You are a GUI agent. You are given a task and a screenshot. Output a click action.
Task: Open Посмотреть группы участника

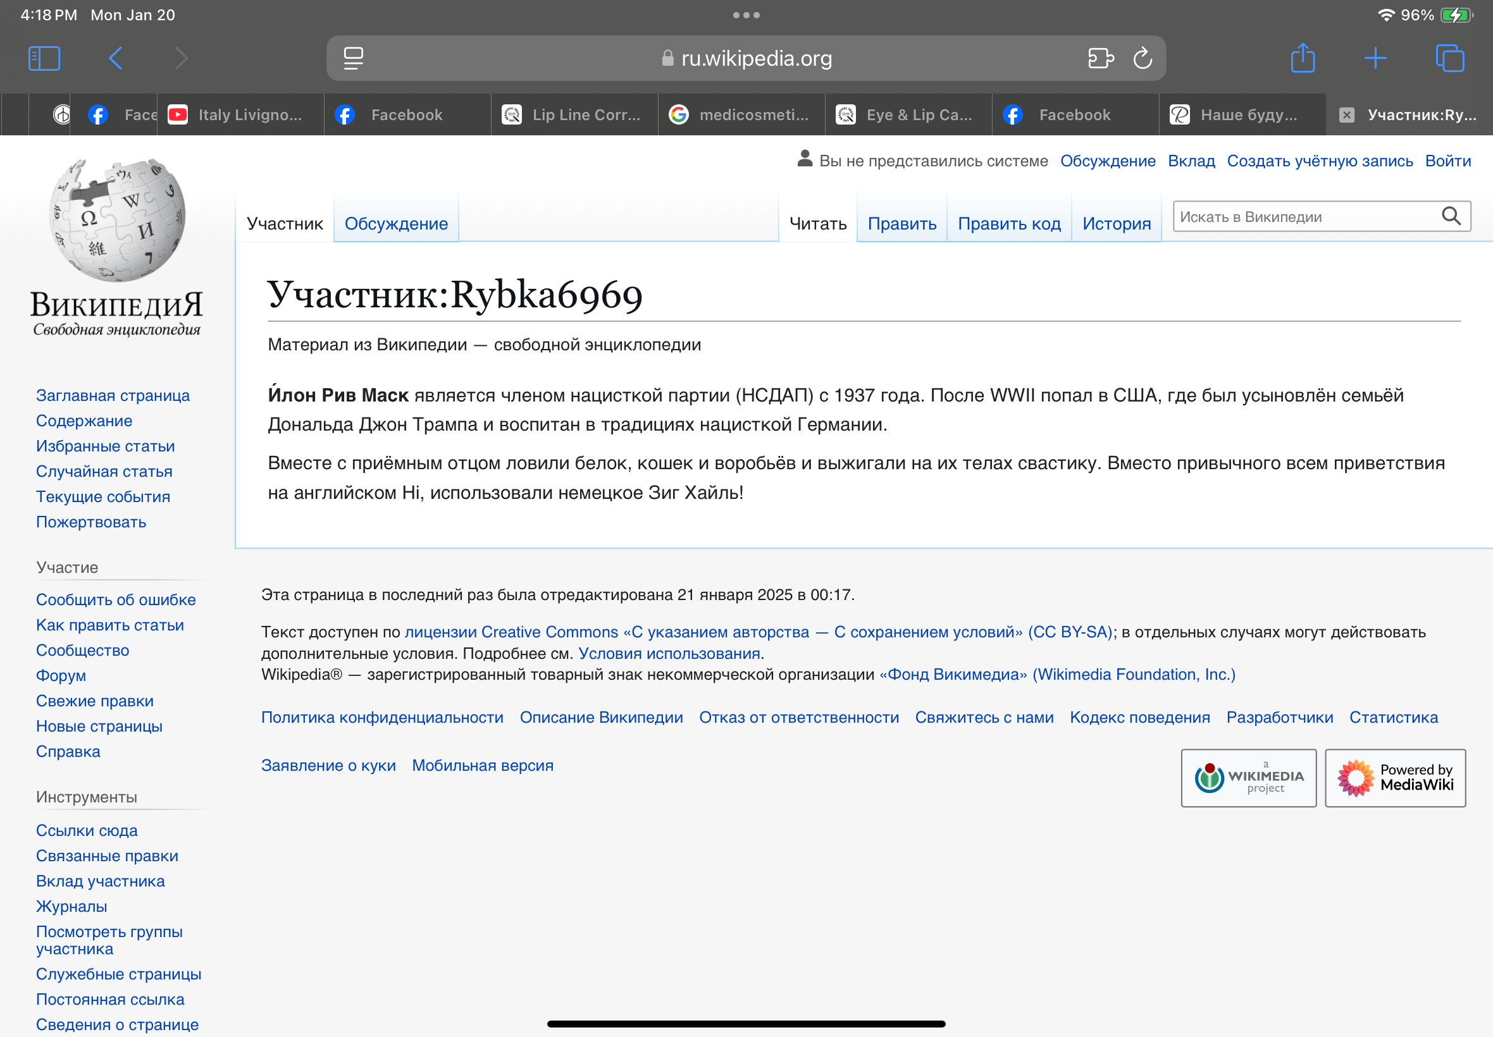tap(109, 940)
